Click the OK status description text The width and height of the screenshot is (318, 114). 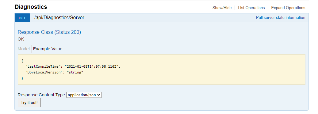21,39
